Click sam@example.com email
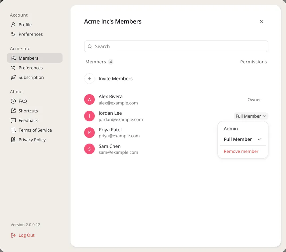286x252 pixels. (118, 153)
